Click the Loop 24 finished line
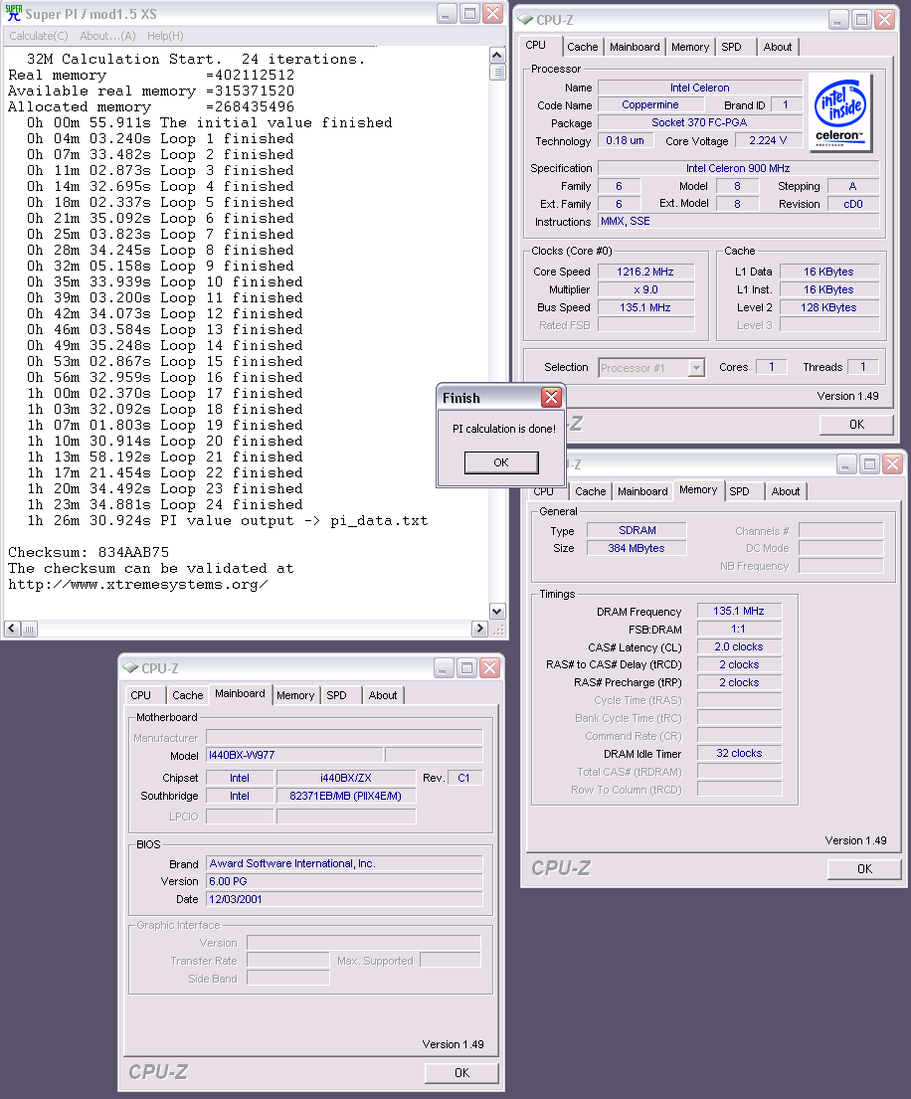Screen dimensions: 911x1099 tap(165, 504)
